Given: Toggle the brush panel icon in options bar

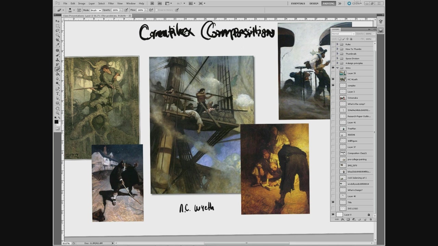Looking at the screenshot, I should pos(79,10).
